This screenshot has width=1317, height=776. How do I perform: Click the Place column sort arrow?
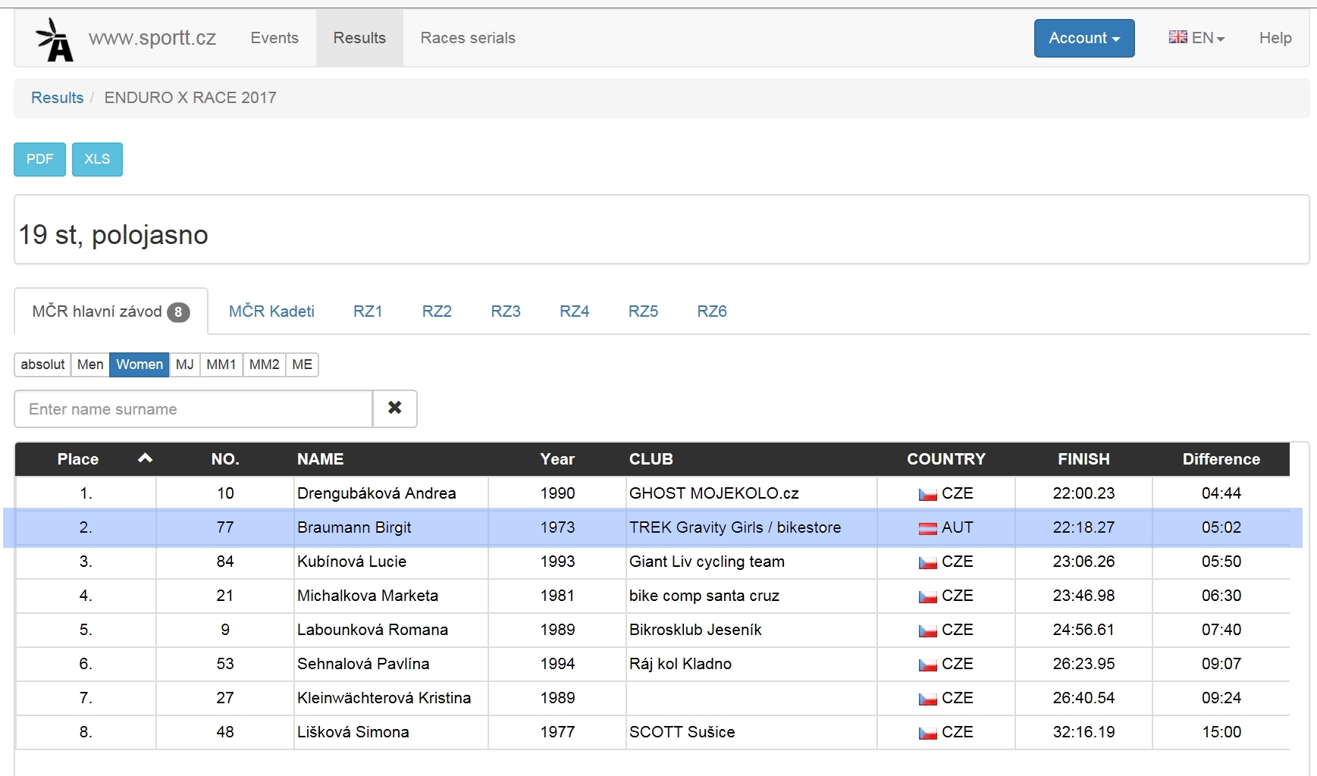tap(146, 458)
